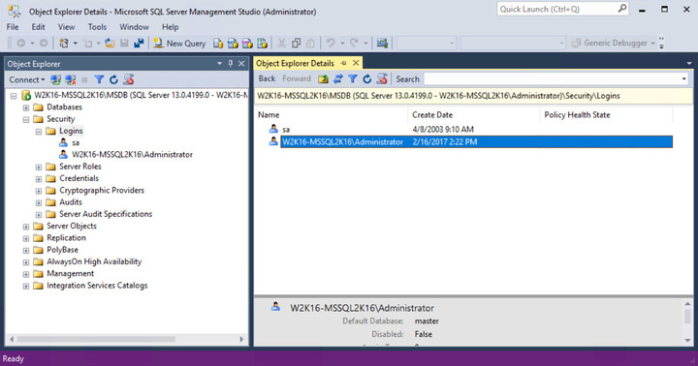Close the Object Explorer panel
The image size is (698, 366).
click(241, 64)
